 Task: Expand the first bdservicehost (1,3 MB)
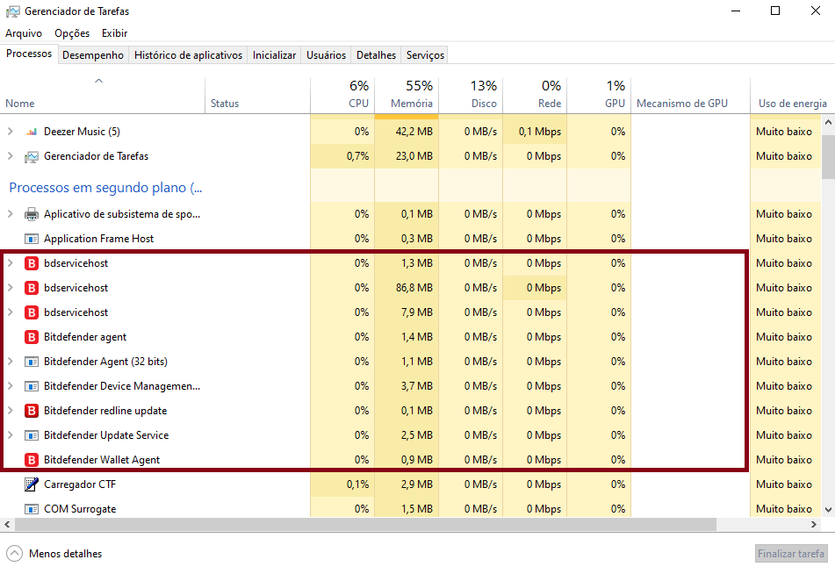pyautogui.click(x=11, y=263)
